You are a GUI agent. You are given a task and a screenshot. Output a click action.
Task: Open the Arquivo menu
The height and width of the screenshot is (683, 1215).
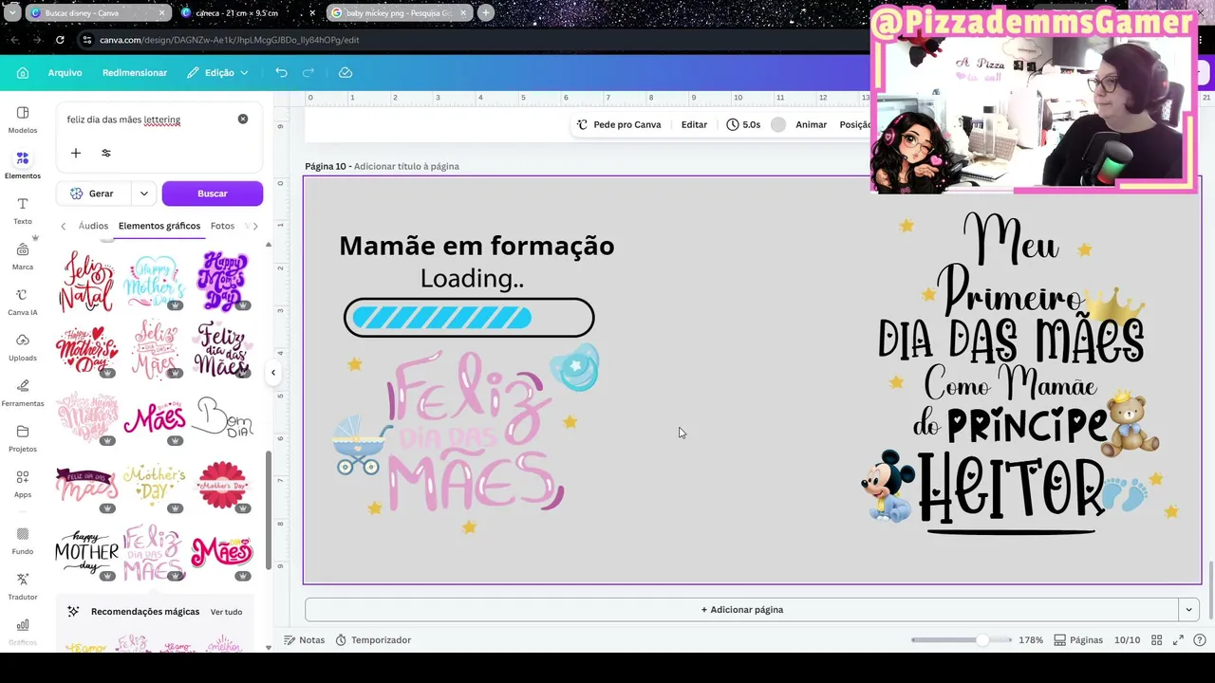point(65,73)
